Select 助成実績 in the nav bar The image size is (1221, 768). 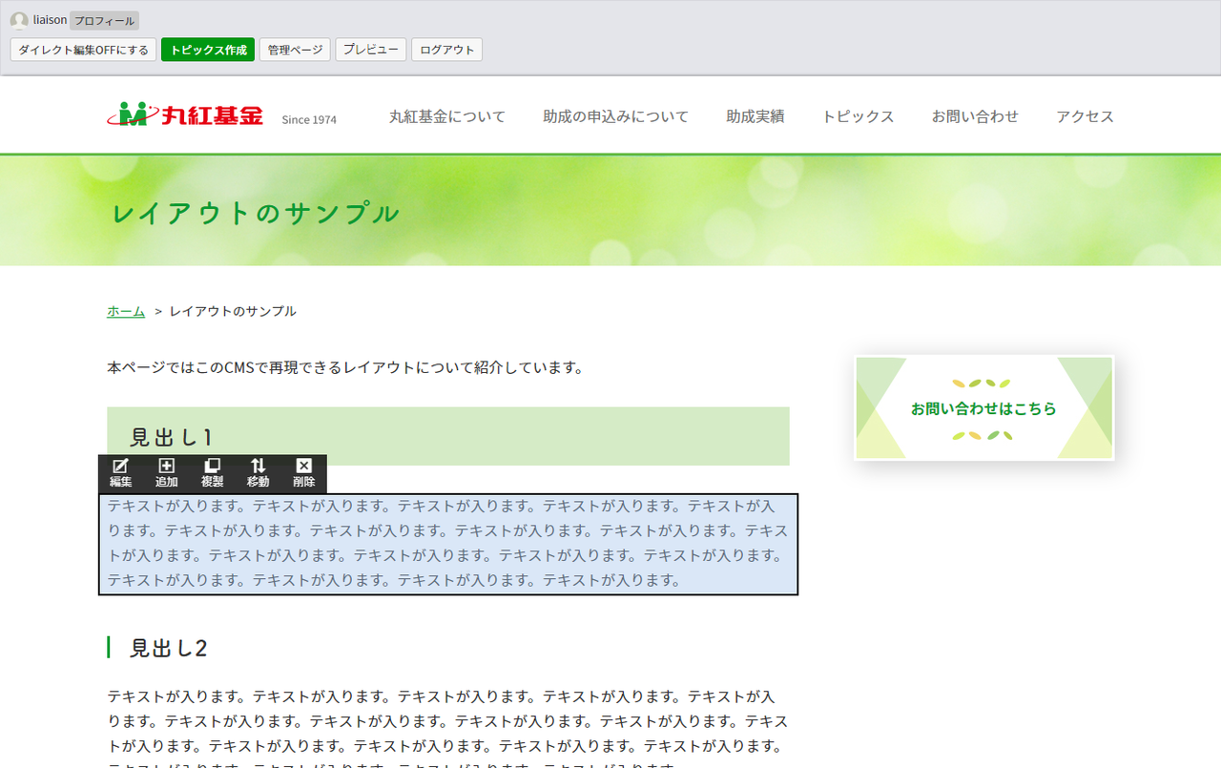755,116
